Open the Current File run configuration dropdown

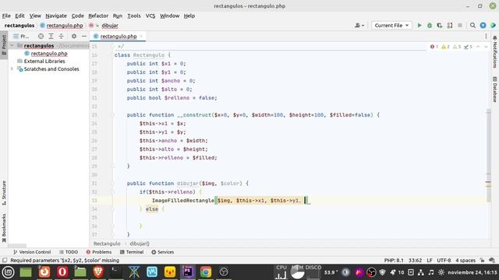coord(391,26)
